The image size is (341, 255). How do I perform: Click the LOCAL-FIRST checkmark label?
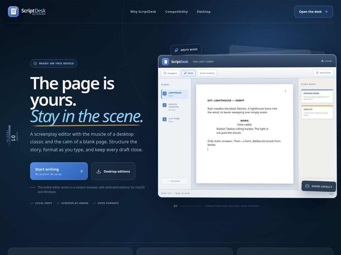[41, 203]
